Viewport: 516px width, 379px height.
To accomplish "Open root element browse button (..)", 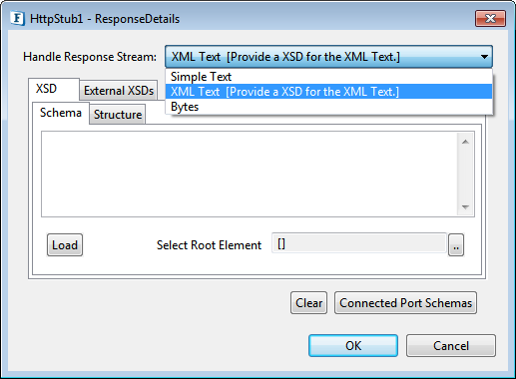I will pos(456,245).
